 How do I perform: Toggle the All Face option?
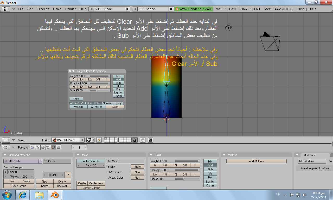pyautogui.click(x=75, y=103)
